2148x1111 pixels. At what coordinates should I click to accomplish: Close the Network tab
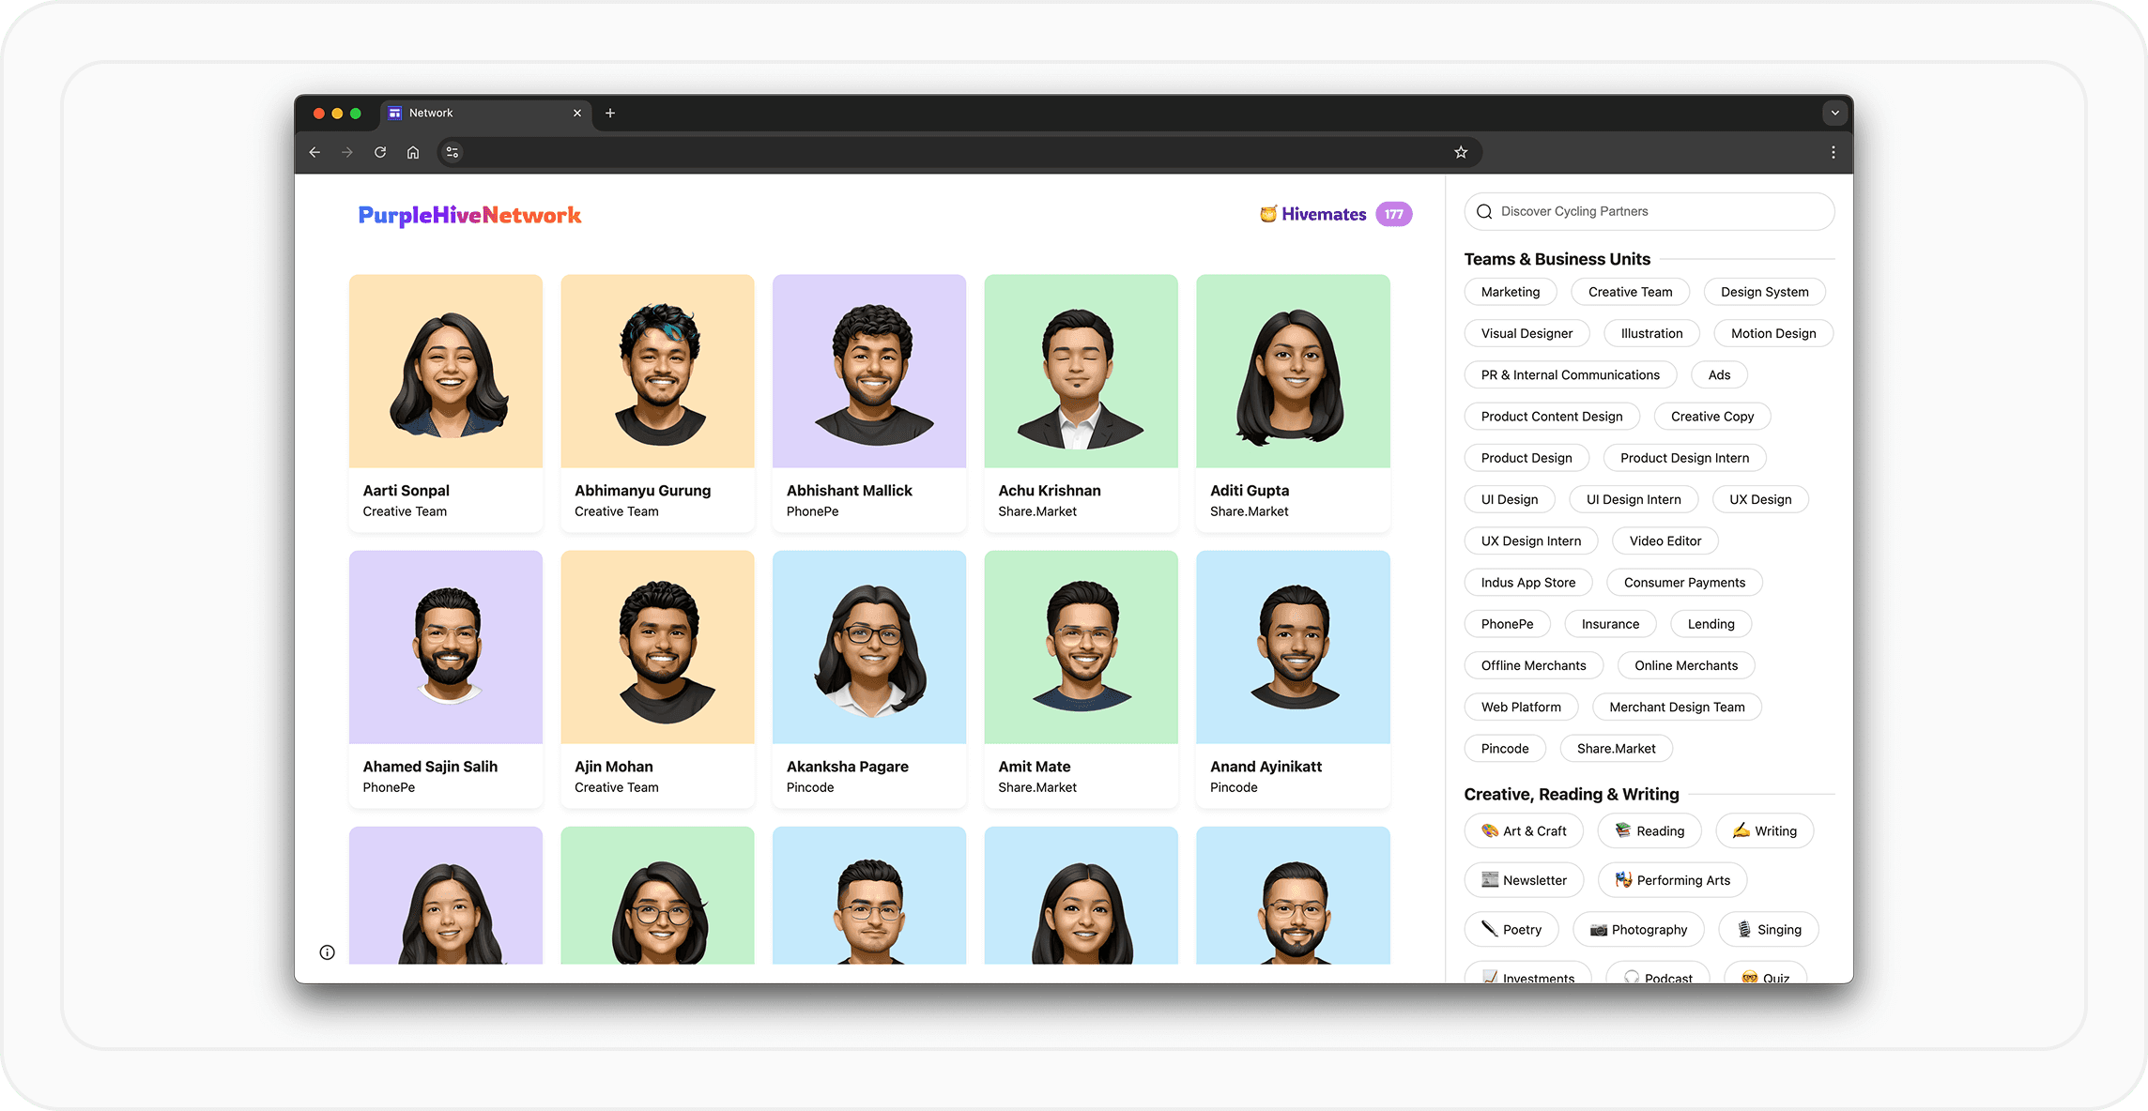coord(577,113)
